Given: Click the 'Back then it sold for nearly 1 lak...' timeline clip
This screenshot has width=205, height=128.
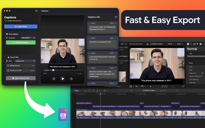Looking at the screenshot, I should tap(129, 106).
